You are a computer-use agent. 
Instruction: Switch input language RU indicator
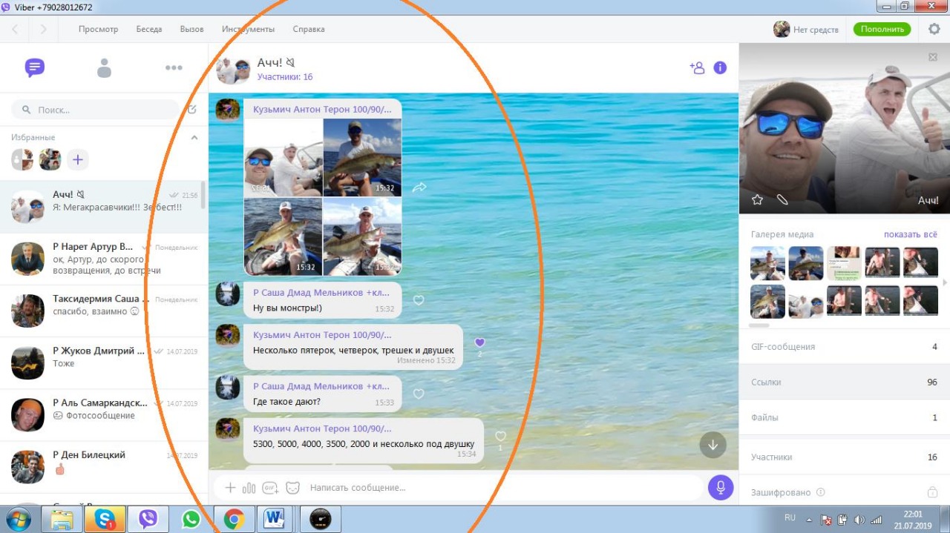[790, 517]
